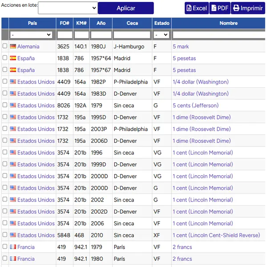Click the P-Philadelphia cell in 2003P row

[130, 129]
